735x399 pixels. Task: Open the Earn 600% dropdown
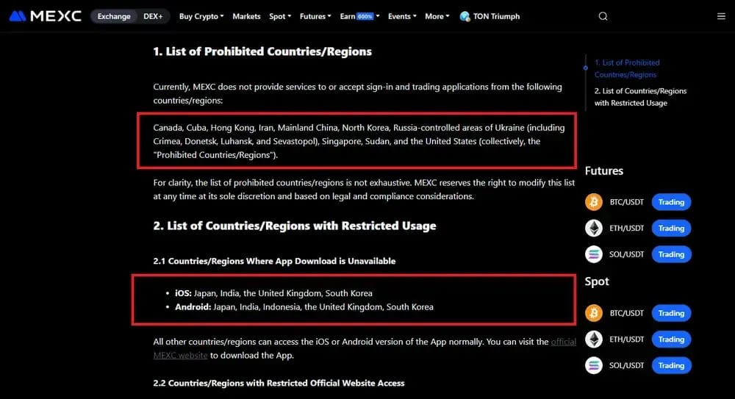[x=359, y=16]
